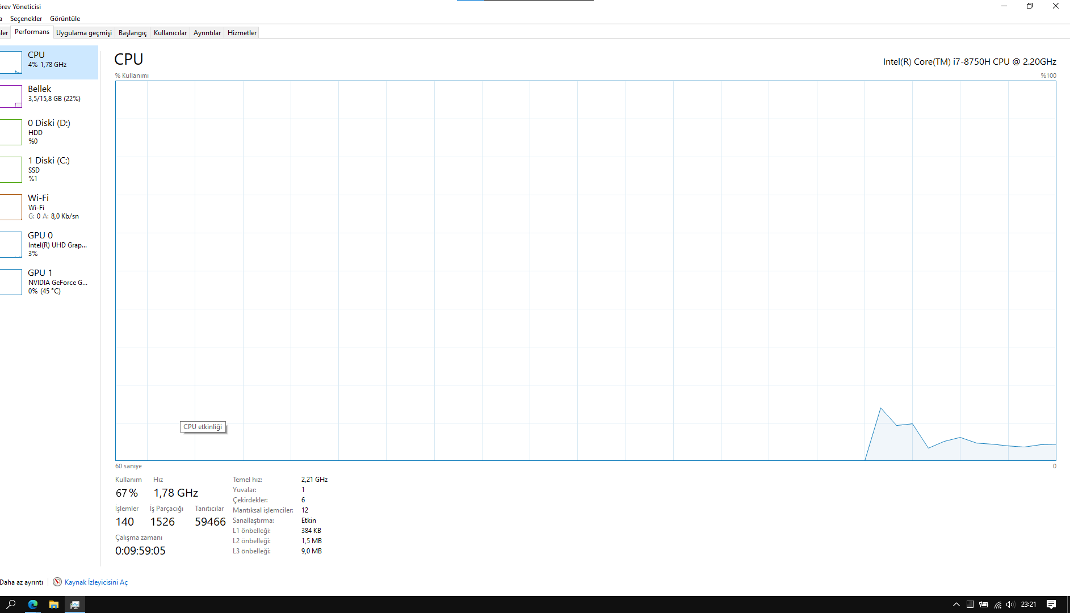1070x613 pixels.
Task: Switch to Uygulama geçmişi tab
Action: tap(84, 33)
